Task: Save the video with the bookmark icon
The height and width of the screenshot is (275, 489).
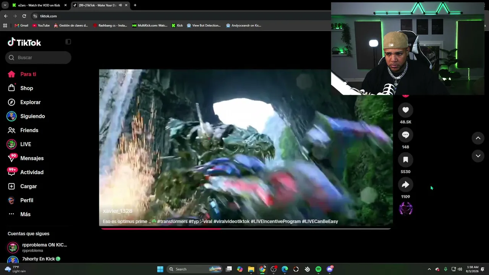Action: click(x=405, y=160)
